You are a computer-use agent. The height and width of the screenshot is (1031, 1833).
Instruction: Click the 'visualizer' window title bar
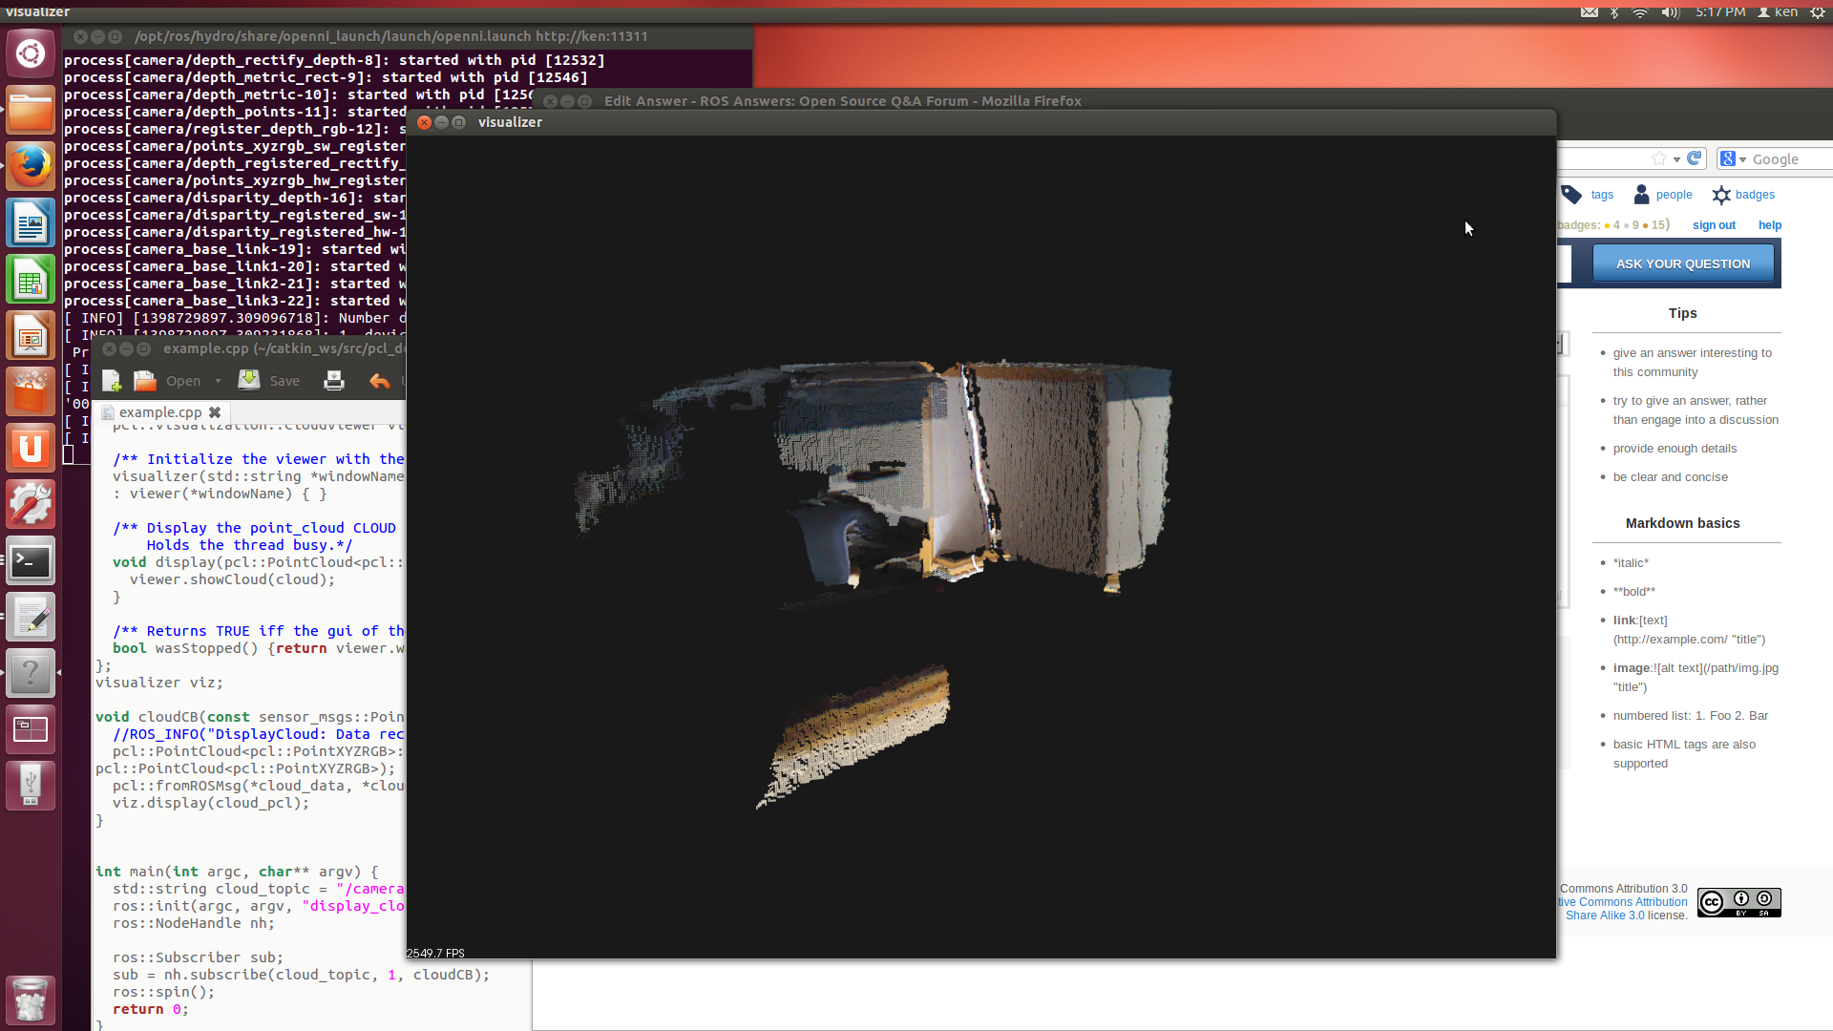coord(981,122)
